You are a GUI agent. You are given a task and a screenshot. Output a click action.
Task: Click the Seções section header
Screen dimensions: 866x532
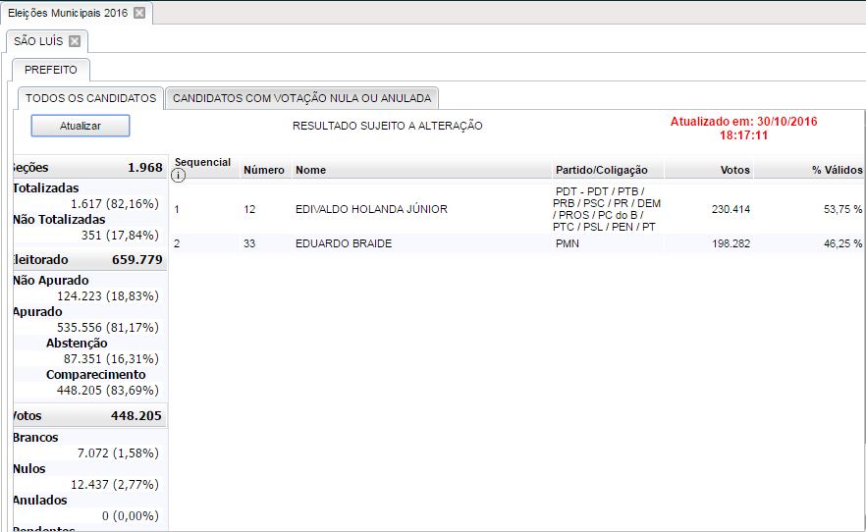88,168
